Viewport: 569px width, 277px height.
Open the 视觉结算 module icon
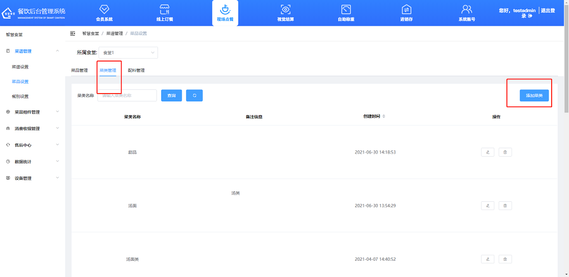coord(285,9)
